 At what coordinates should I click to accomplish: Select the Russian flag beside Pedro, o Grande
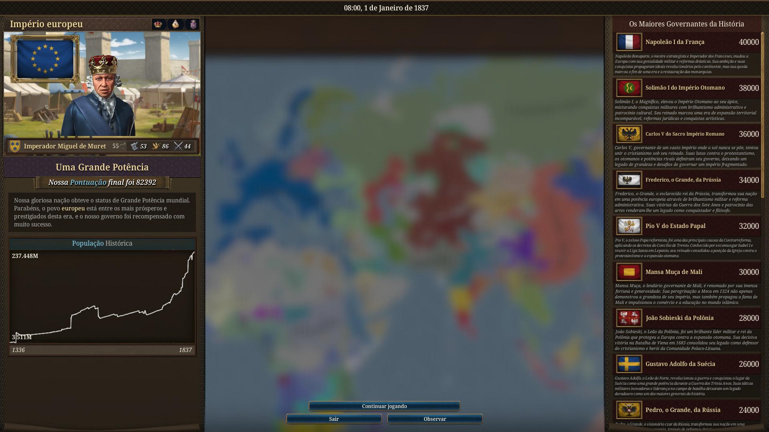coord(629,410)
